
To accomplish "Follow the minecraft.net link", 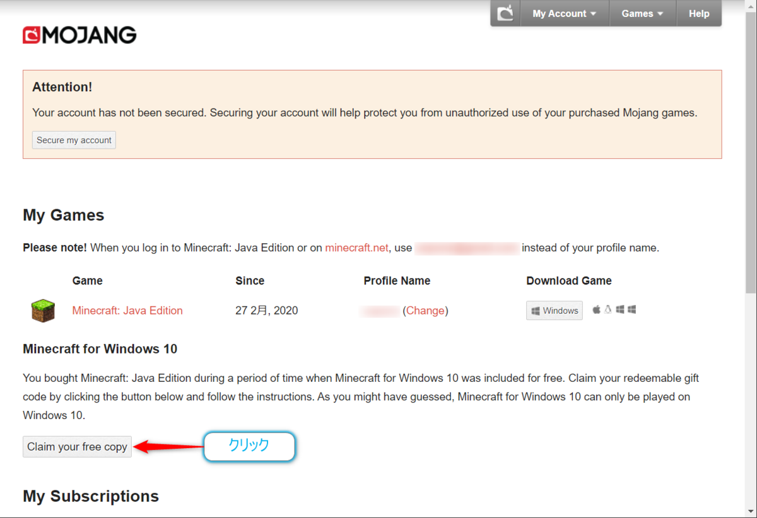I will point(356,248).
